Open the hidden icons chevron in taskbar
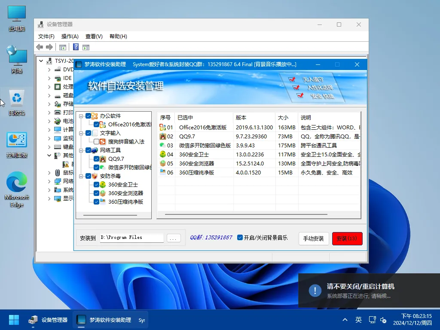This screenshot has height=330, width=440. point(345,320)
